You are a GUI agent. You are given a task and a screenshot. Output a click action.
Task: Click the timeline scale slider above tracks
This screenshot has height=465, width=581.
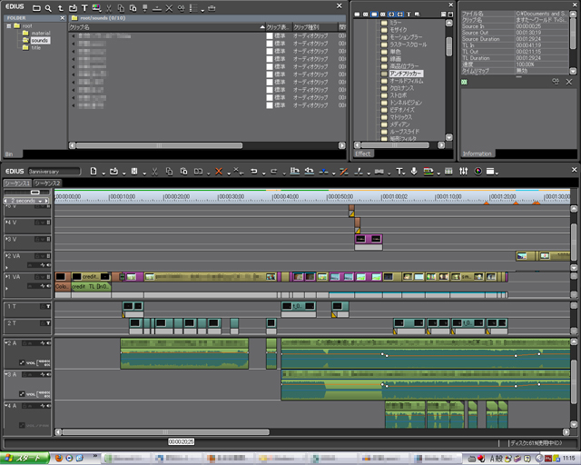tap(36, 193)
